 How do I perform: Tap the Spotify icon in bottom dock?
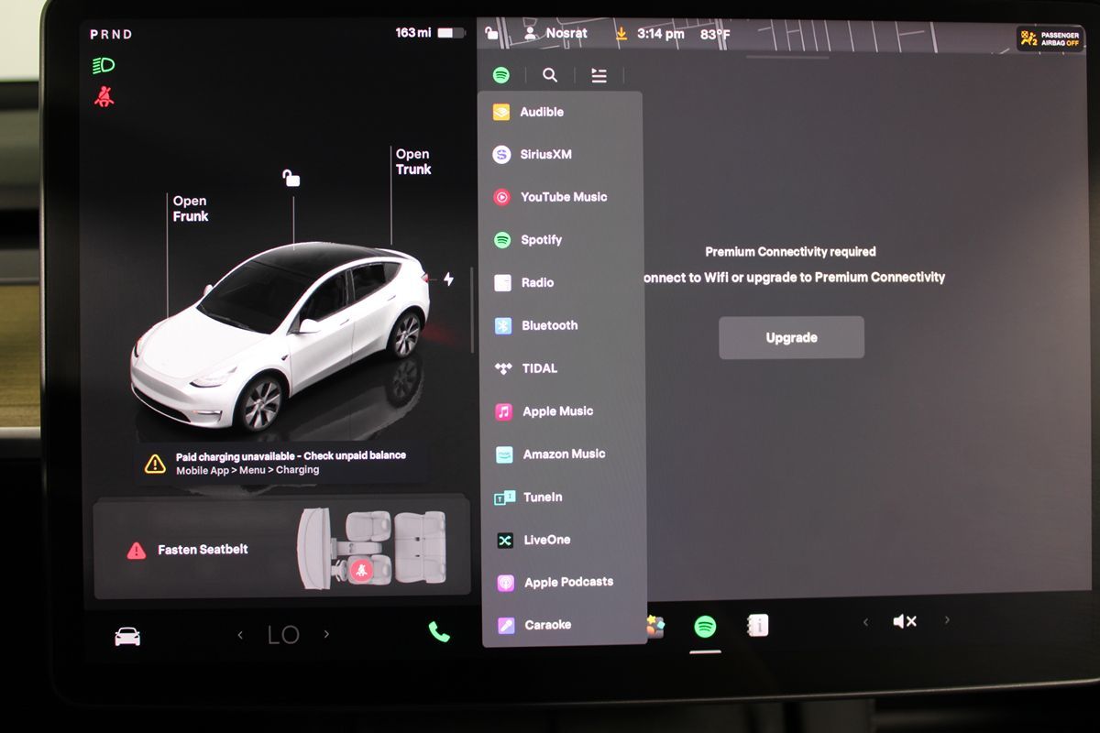coord(704,627)
